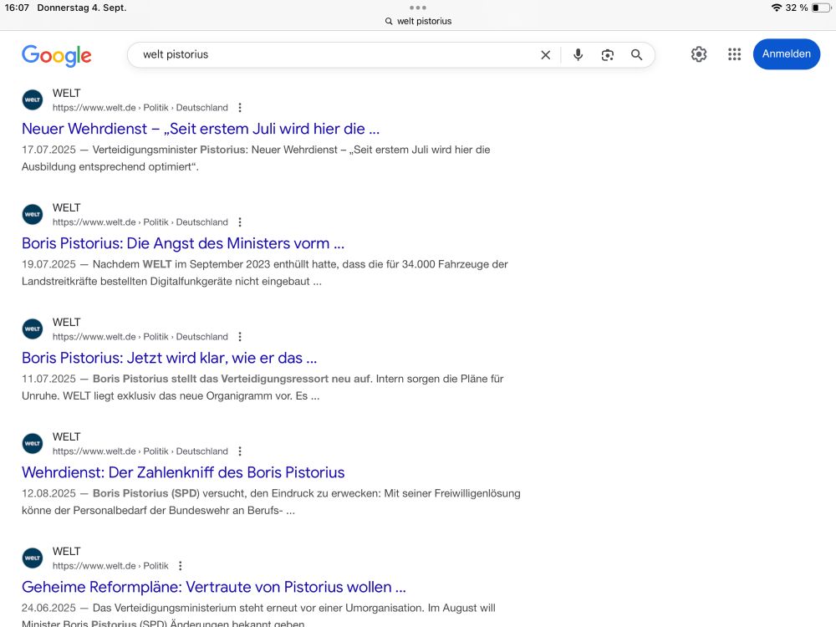Click the snippet dated 24.06.2025
This screenshot has height=627, width=836.
point(258,614)
